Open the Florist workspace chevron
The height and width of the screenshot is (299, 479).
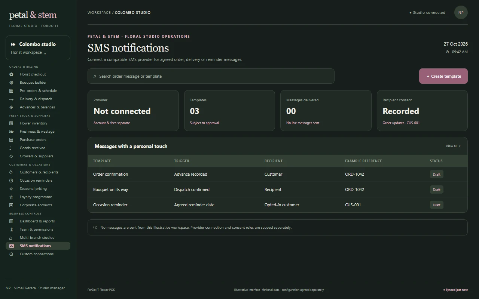pyautogui.click(x=45, y=53)
